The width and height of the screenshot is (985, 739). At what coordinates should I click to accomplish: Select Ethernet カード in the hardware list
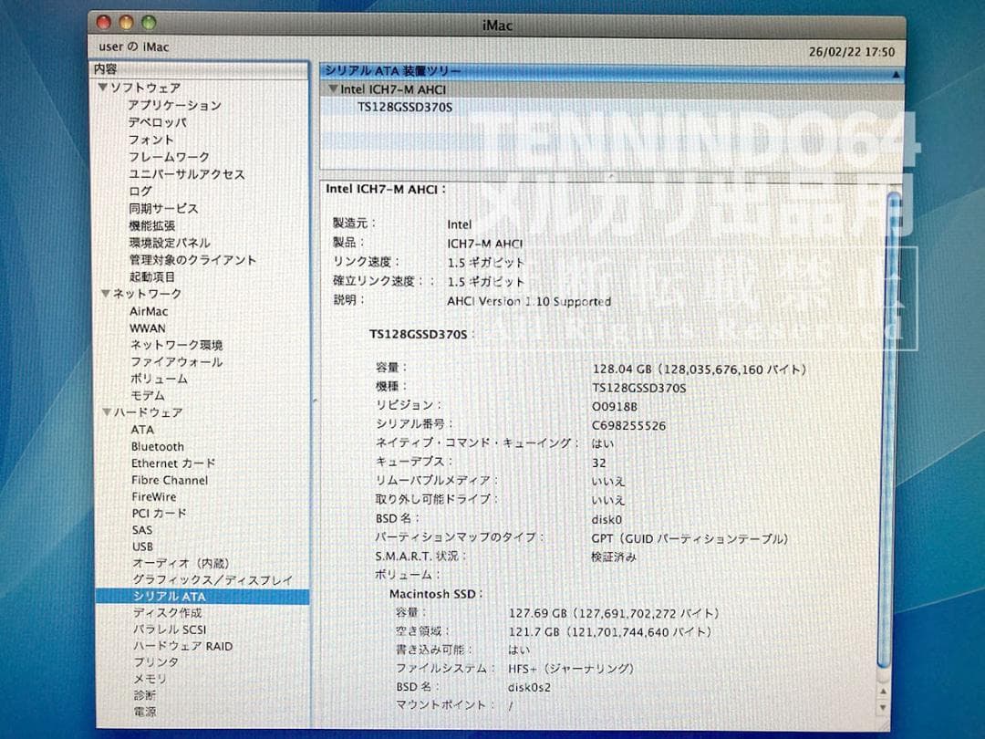click(x=173, y=463)
